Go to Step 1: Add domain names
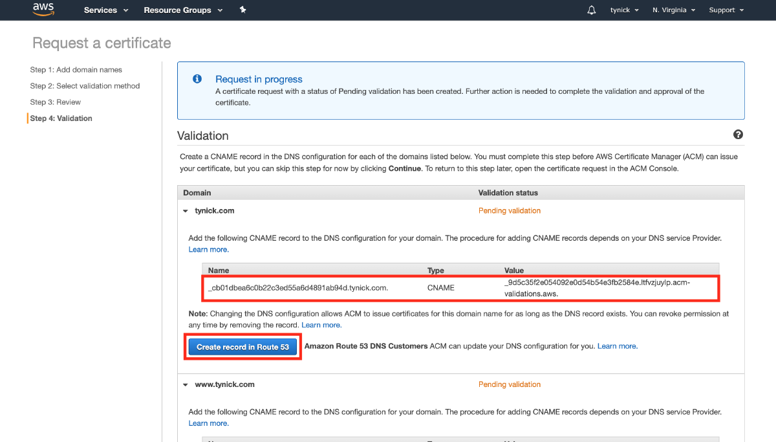This screenshot has width=776, height=442. tap(76, 70)
